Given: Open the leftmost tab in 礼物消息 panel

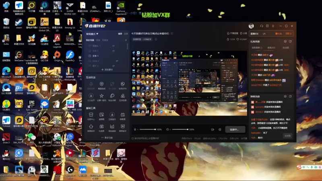Looking at the screenshot, I should pyautogui.click(x=257, y=47).
